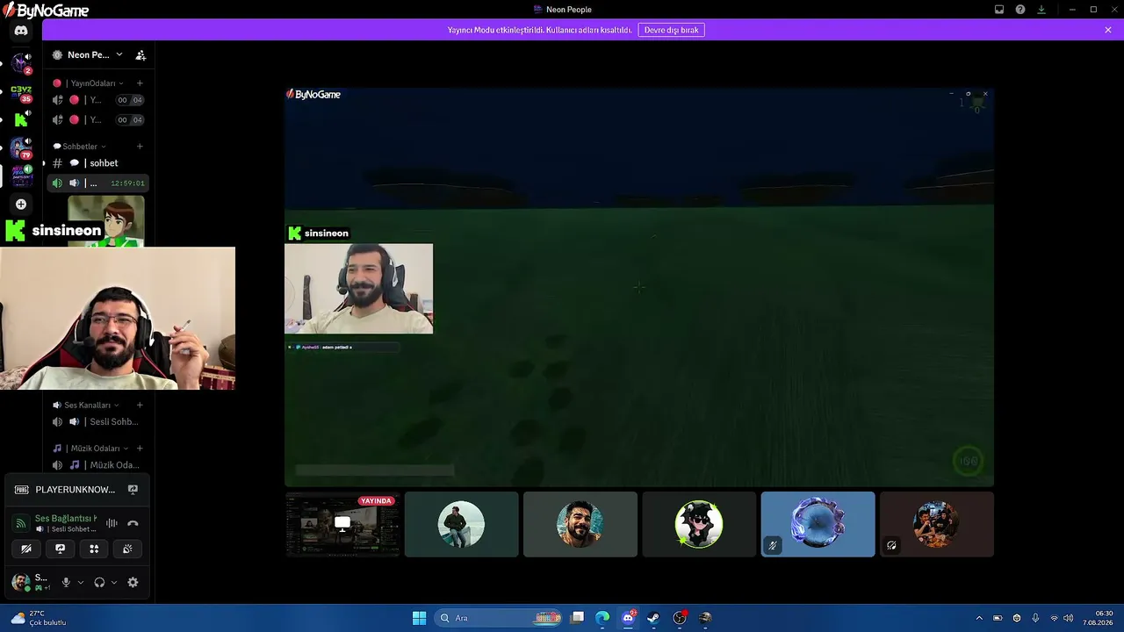Disconnect from voice with hang-up icon

tap(133, 523)
